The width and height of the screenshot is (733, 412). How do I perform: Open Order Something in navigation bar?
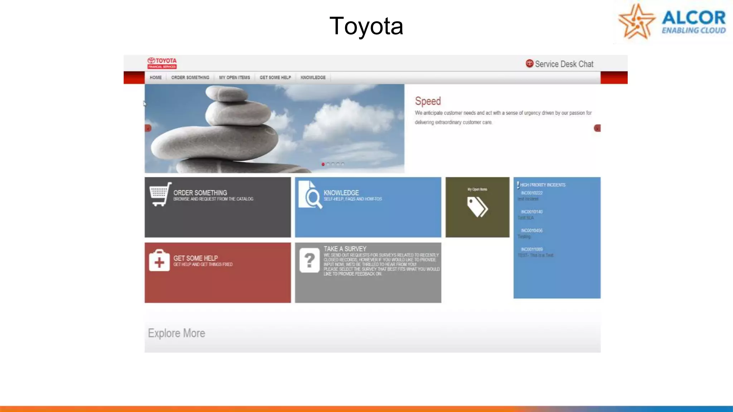pos(190,78)
